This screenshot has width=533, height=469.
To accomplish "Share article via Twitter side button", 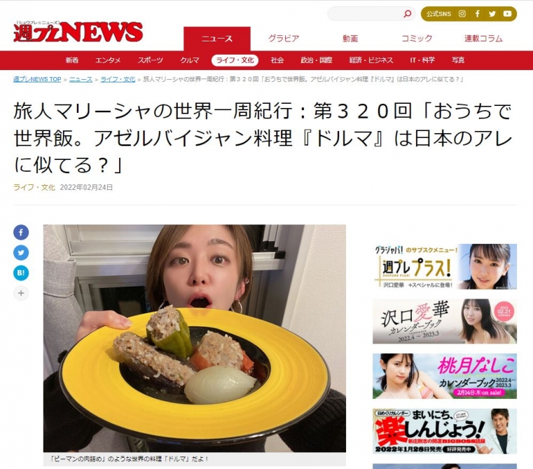I will click(x=21, y=252).
